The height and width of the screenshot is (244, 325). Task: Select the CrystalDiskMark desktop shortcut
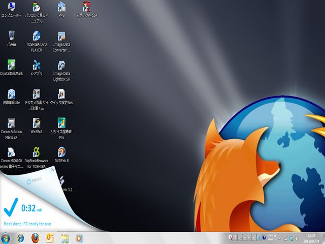pos(11,68)
